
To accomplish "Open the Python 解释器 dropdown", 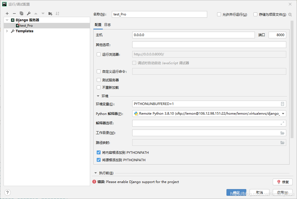I will click(283, 114).
